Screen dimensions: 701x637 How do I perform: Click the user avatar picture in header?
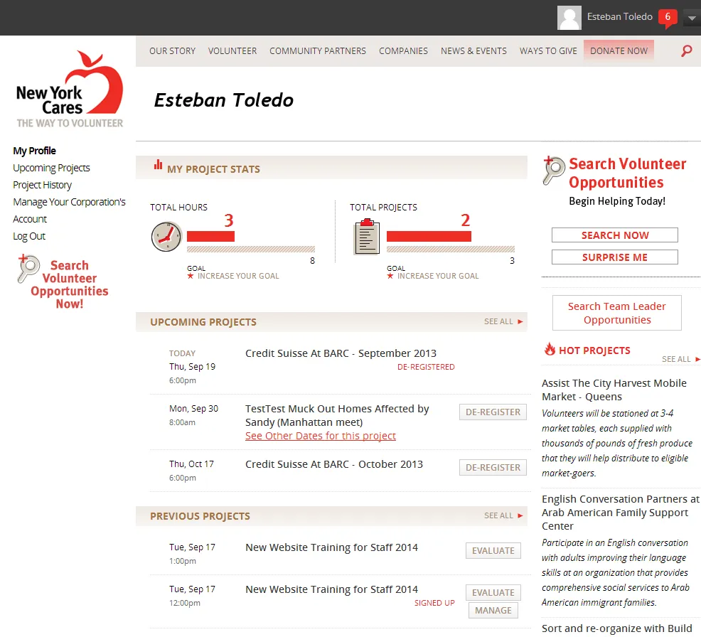click(x=569, y=18)
